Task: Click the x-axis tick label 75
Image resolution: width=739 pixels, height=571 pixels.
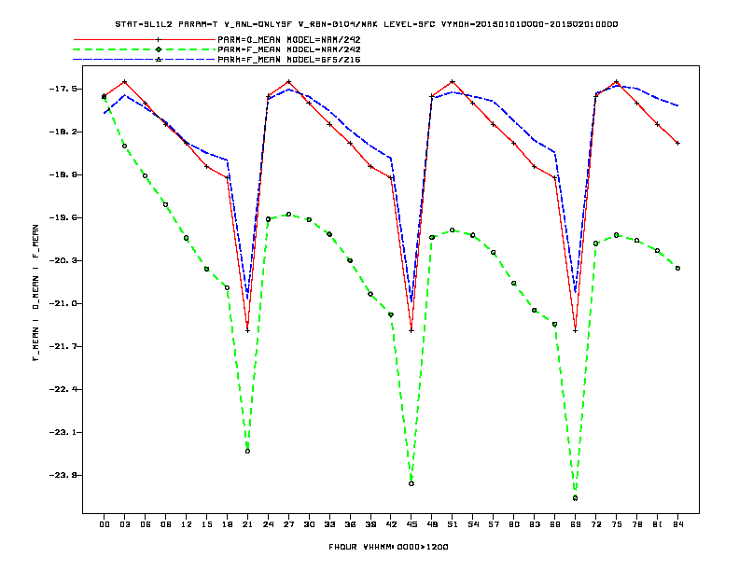Action: click(616, 524)
